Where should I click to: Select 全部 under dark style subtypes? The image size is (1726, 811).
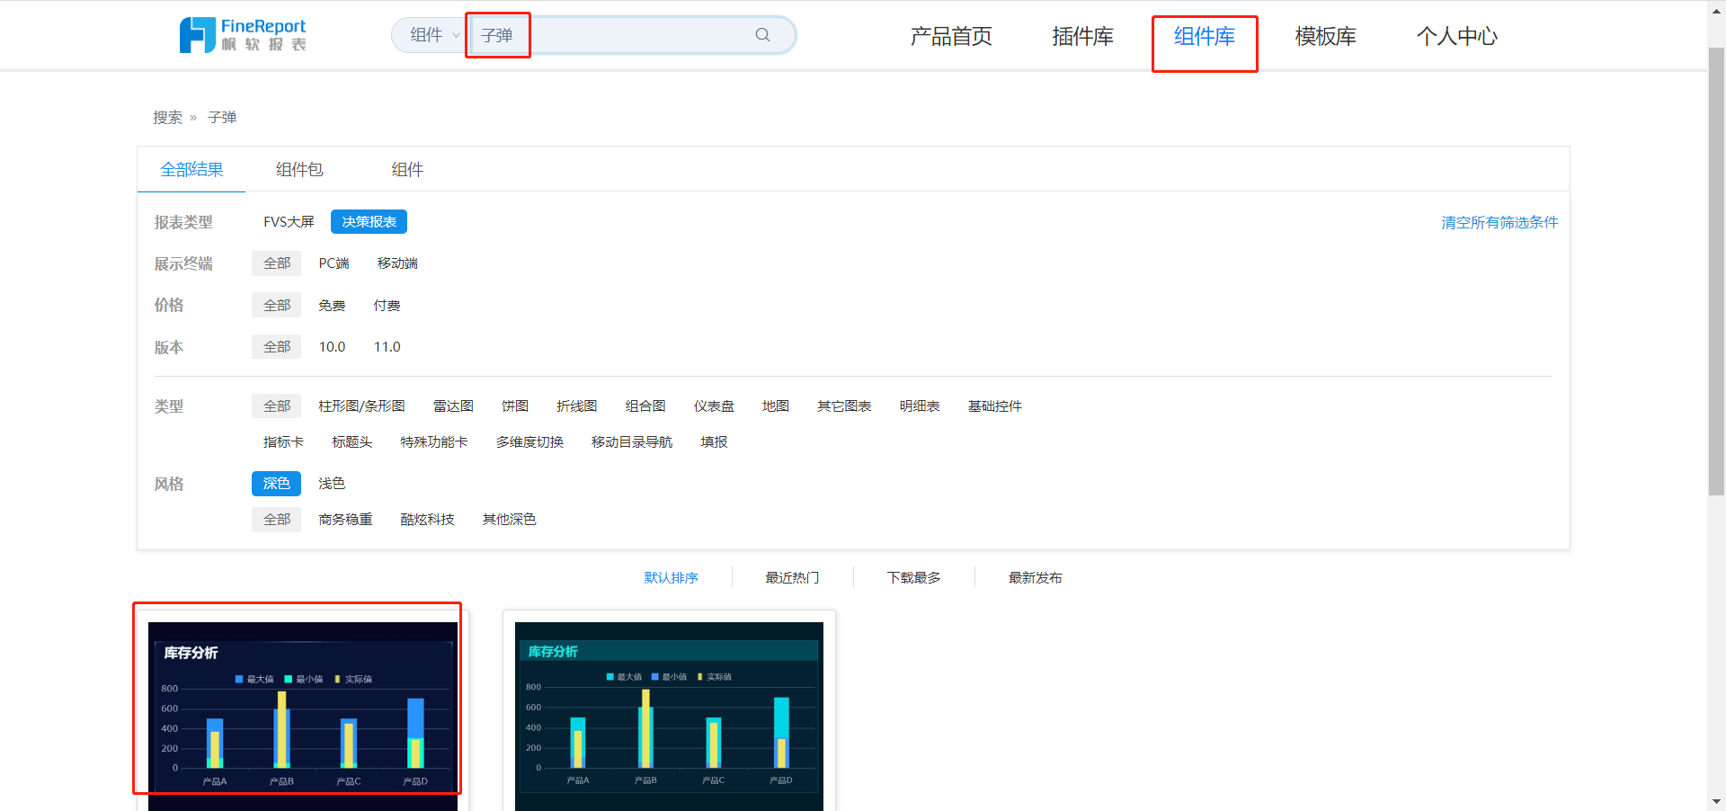pyautogui.click(x=277, y=520)
